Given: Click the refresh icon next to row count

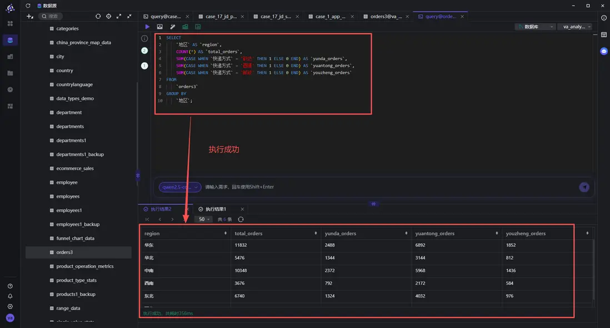Looking at the screenshot, I should click(241, 220).
